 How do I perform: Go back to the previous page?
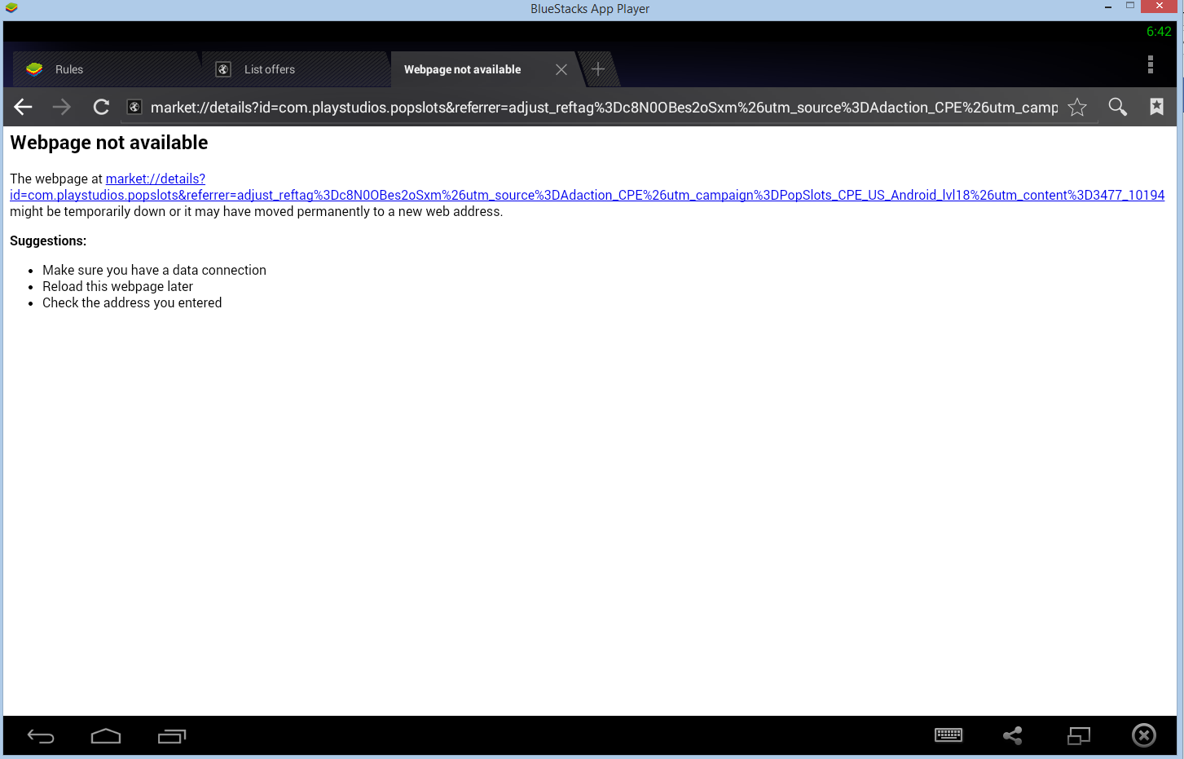pyautogui.click(x=23, y=107)
